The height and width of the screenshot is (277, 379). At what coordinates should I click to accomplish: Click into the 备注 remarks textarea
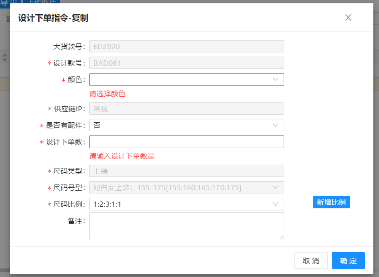pyautogui.click(x=186, y=226)
